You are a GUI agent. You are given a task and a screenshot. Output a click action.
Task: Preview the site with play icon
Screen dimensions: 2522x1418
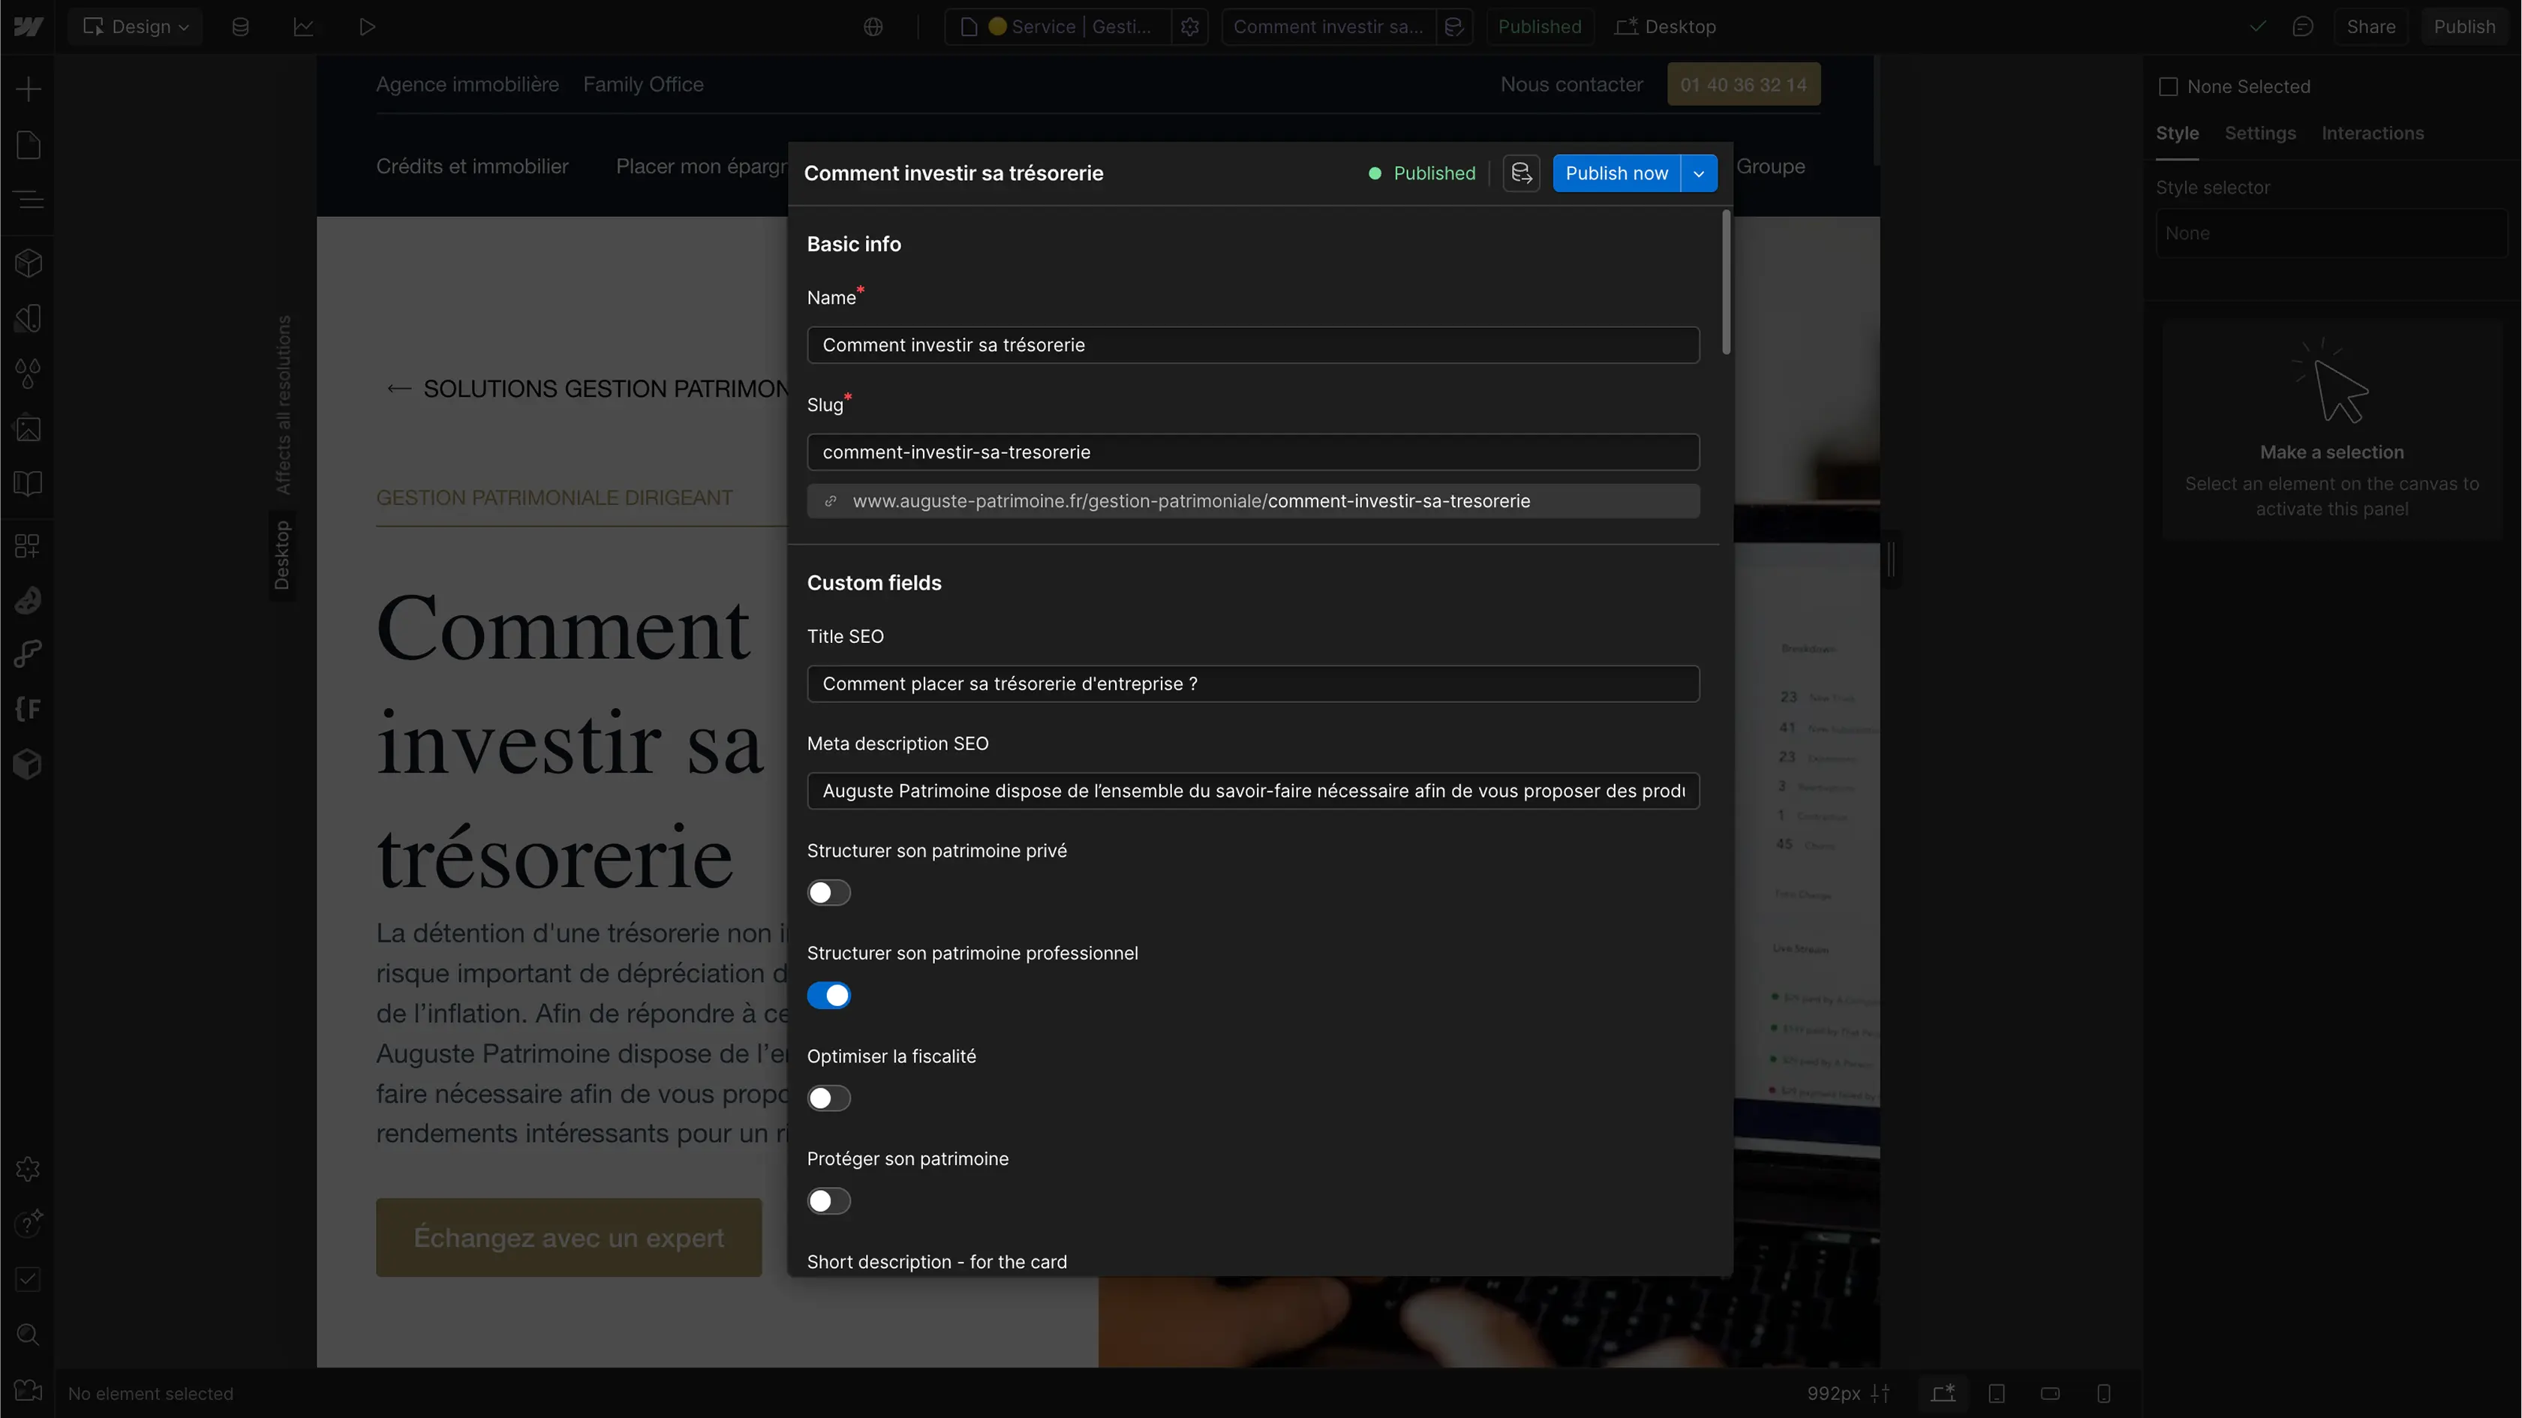click(x=367, y=26)
